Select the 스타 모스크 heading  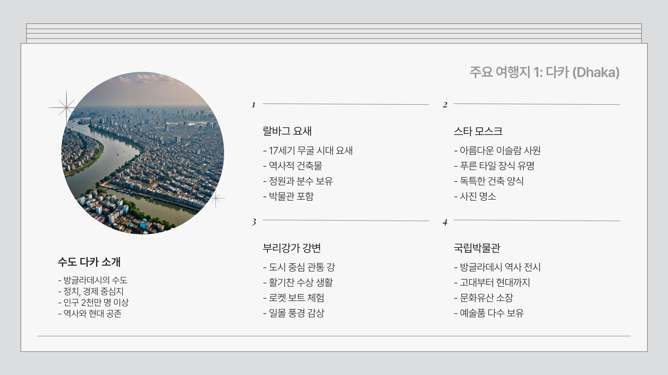[478, 131]
